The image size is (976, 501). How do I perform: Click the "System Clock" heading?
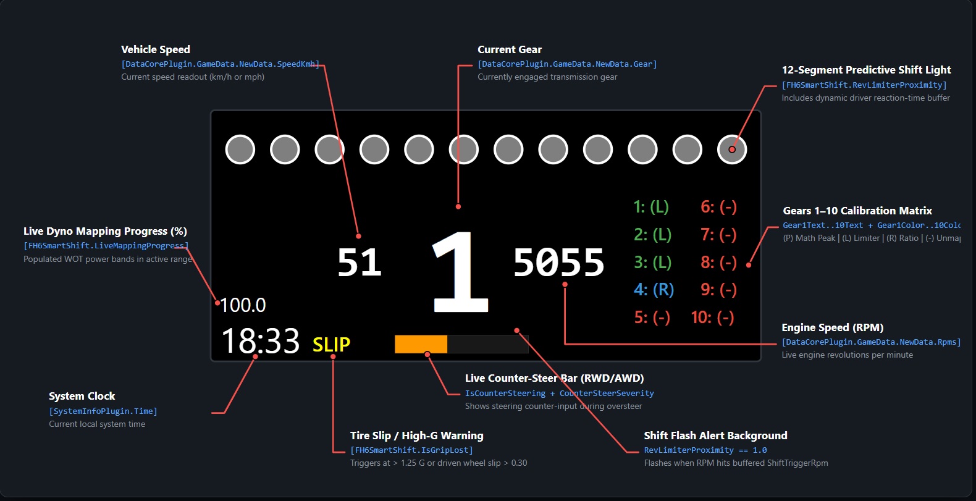(82, 396)
